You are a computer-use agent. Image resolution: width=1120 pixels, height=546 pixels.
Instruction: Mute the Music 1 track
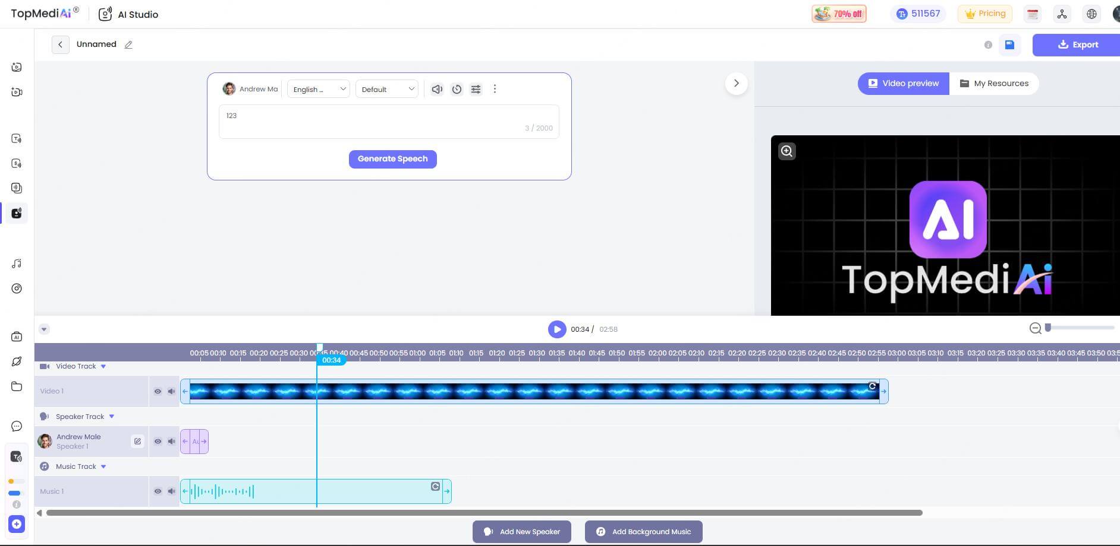coord(171,491)
